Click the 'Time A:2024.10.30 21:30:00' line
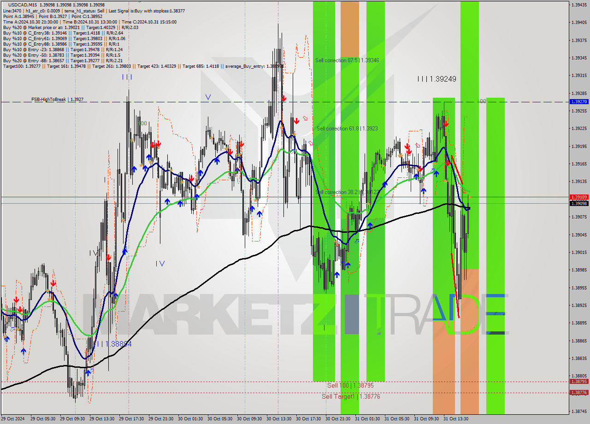 89,22
